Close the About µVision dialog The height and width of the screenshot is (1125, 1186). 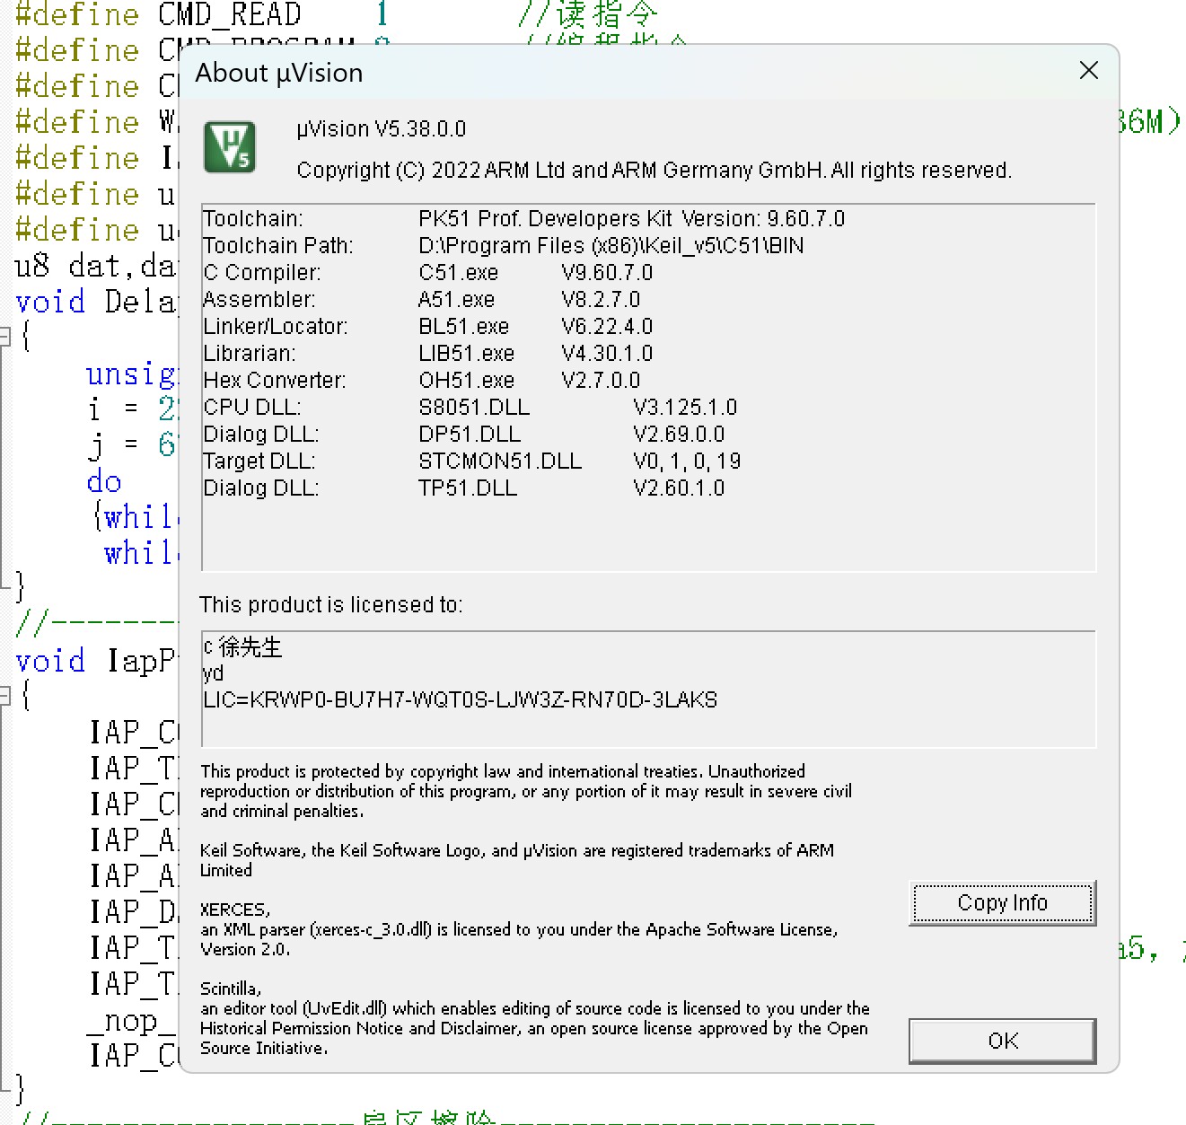1088,71
